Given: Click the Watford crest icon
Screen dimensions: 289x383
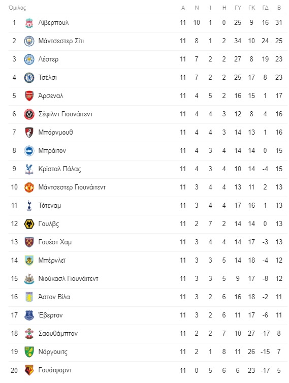Looking at the screenshot, I should click(29, 370).
